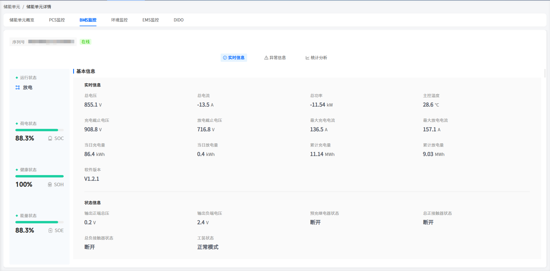Click the SOC battery icon
Image resolution: width=550 pixels, height=271 pixels.
(50, 139)
